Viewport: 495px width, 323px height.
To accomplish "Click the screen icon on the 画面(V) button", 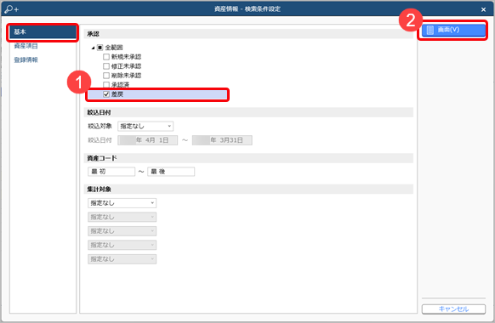I will (430, 30).
